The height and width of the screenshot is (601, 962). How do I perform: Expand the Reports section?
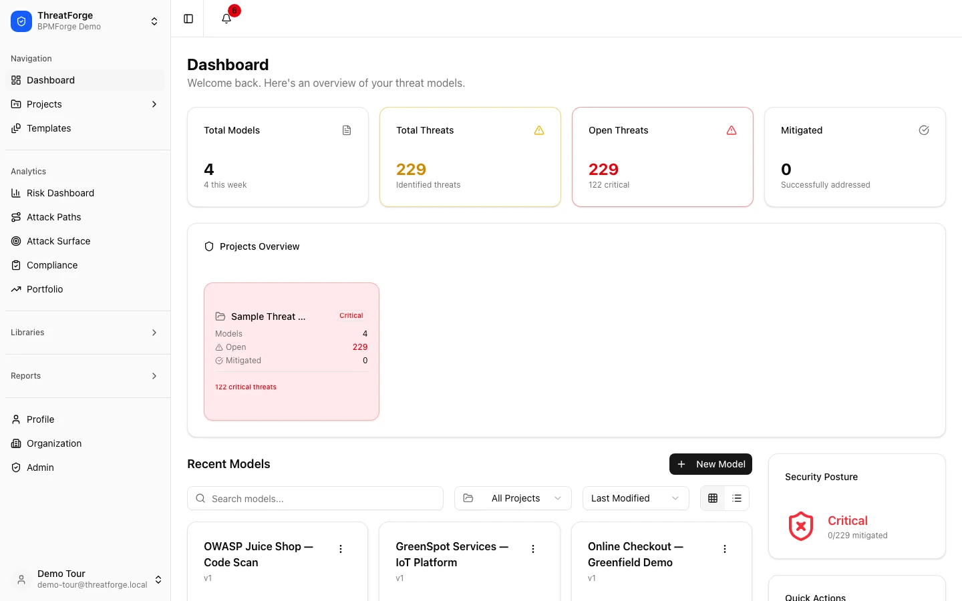pyautogui.click(x=86, y=376)
